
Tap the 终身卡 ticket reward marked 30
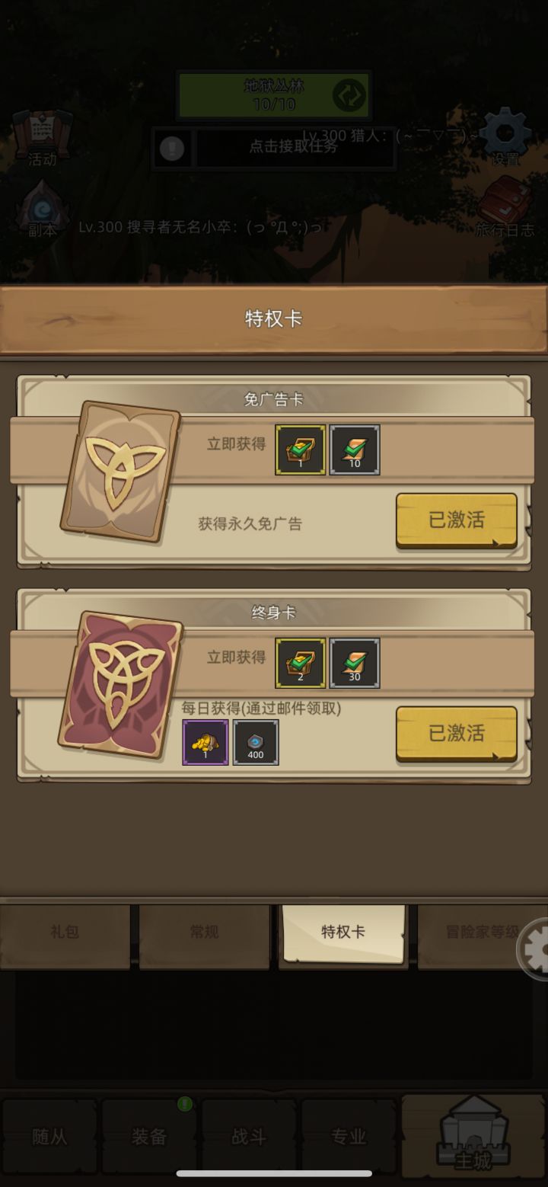[354, 664]
